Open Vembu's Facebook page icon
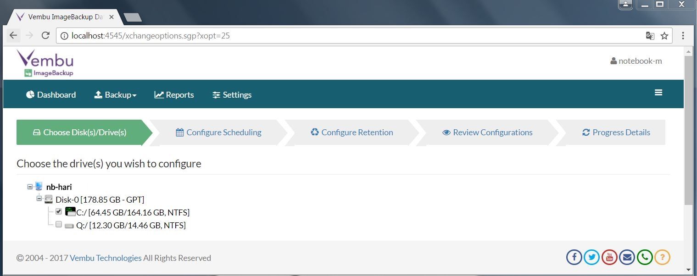697x276 pixels. click(574, 257)
